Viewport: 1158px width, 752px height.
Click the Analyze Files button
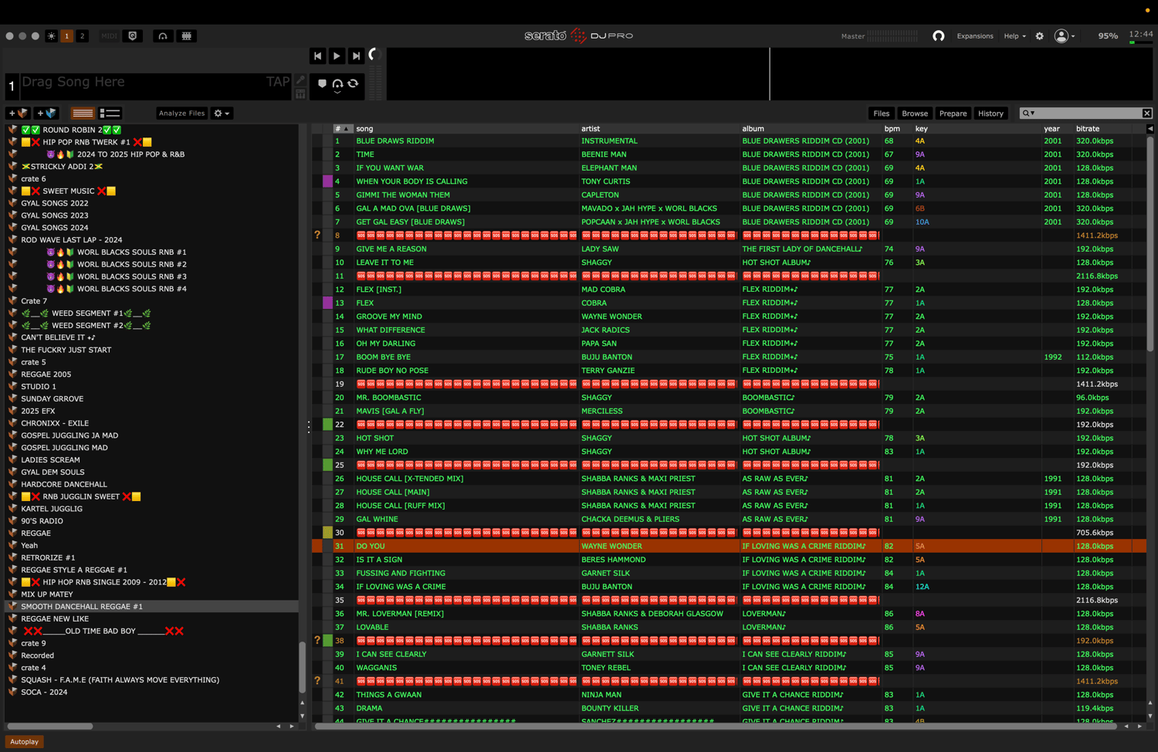[x=181, y=113]
